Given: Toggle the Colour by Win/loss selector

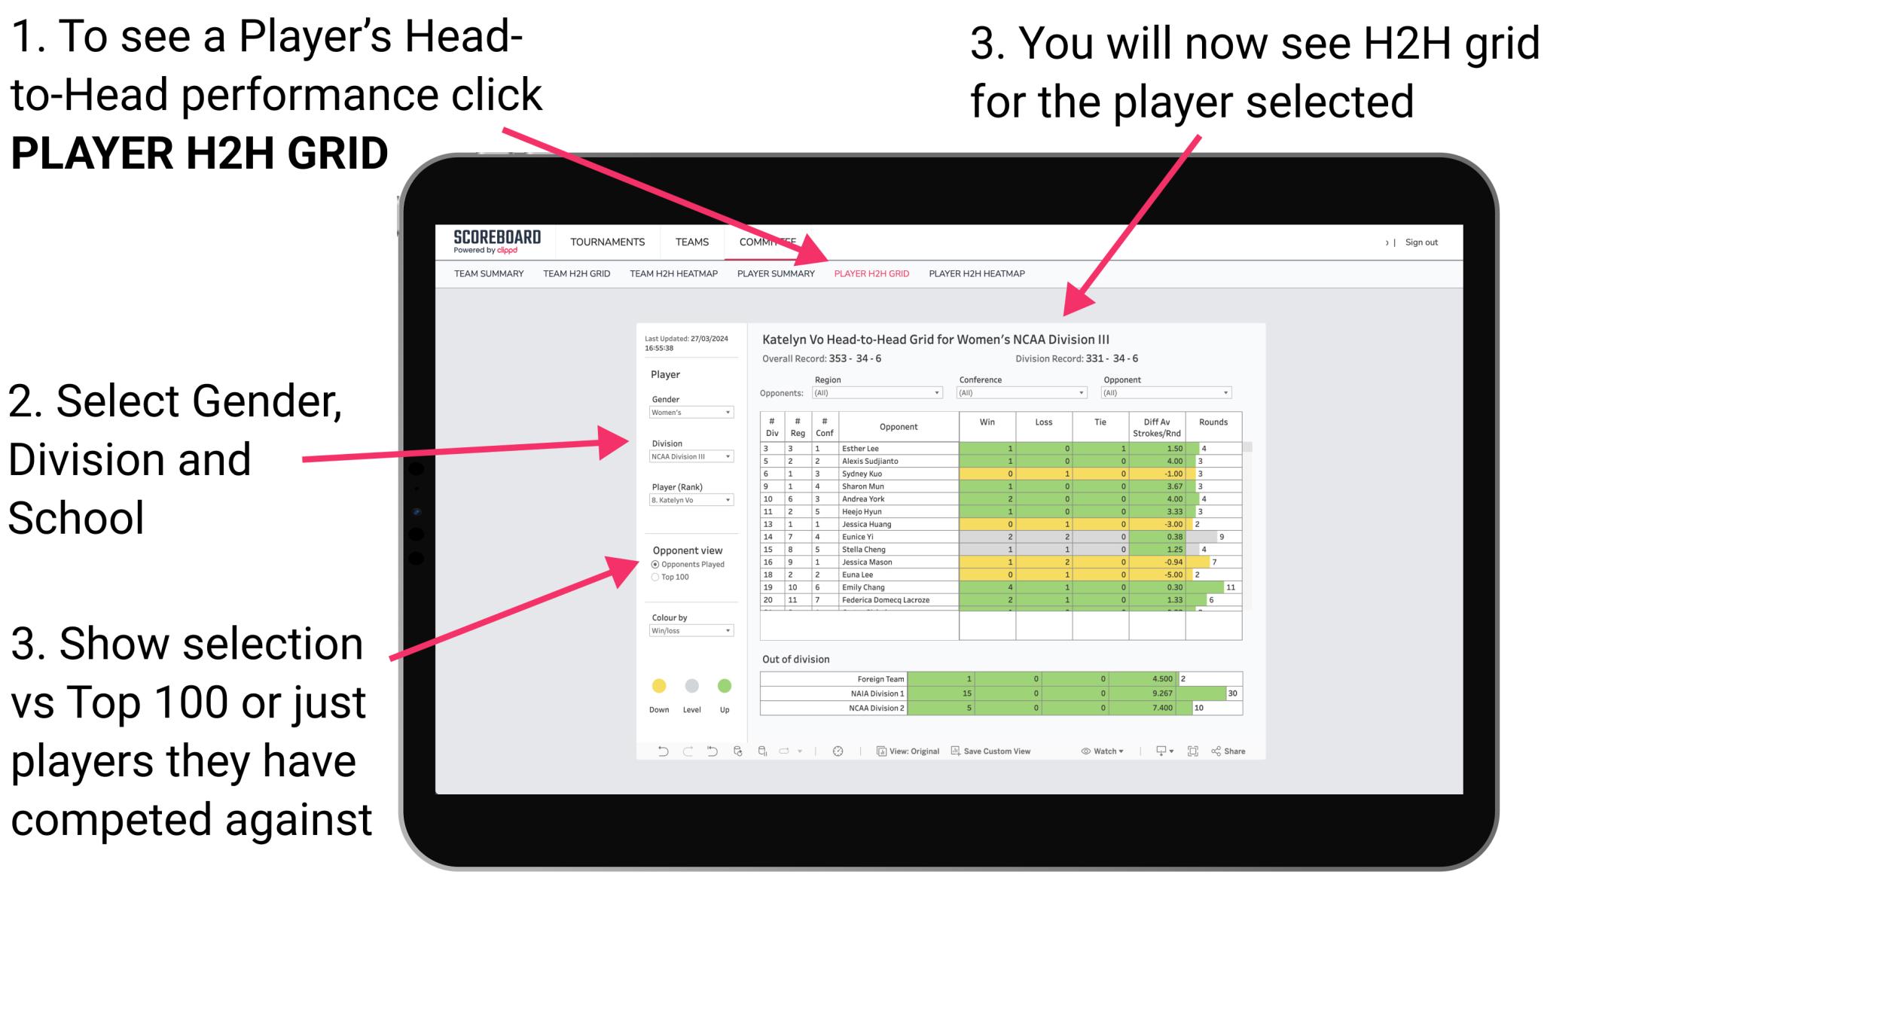Looking at the screenshot, I should click(x=690, y=632).
